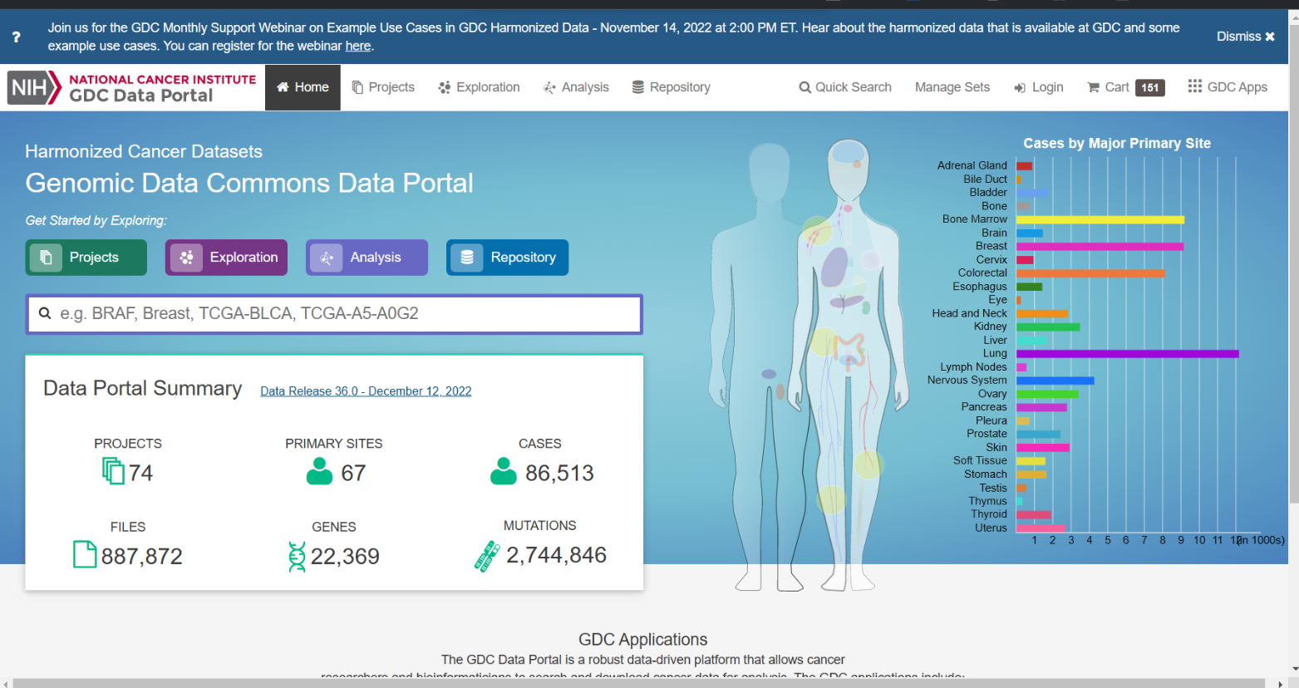The width and height of the screenshot is (1299, 688).
Task: Click the Liver chart label
Action: point(995,340)
